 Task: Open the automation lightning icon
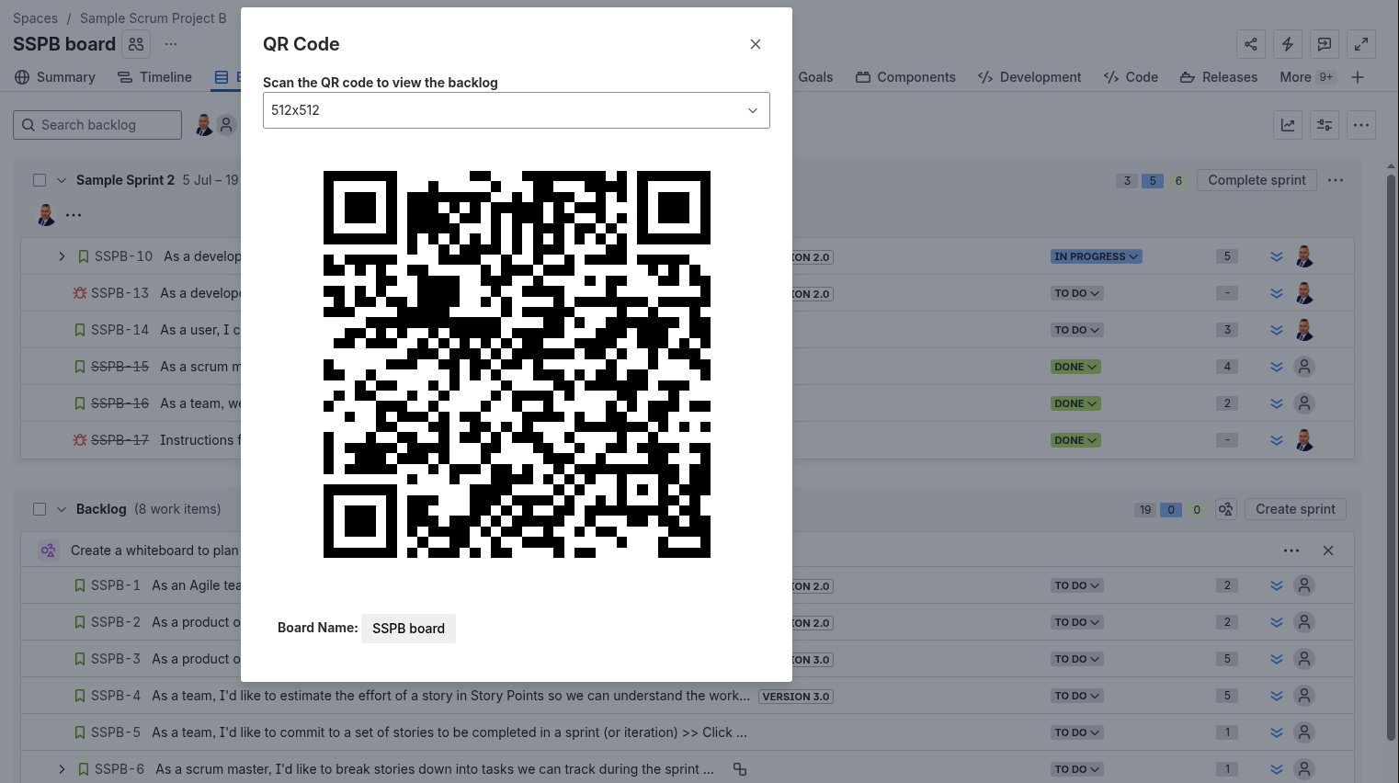(x=1288, y=44)
